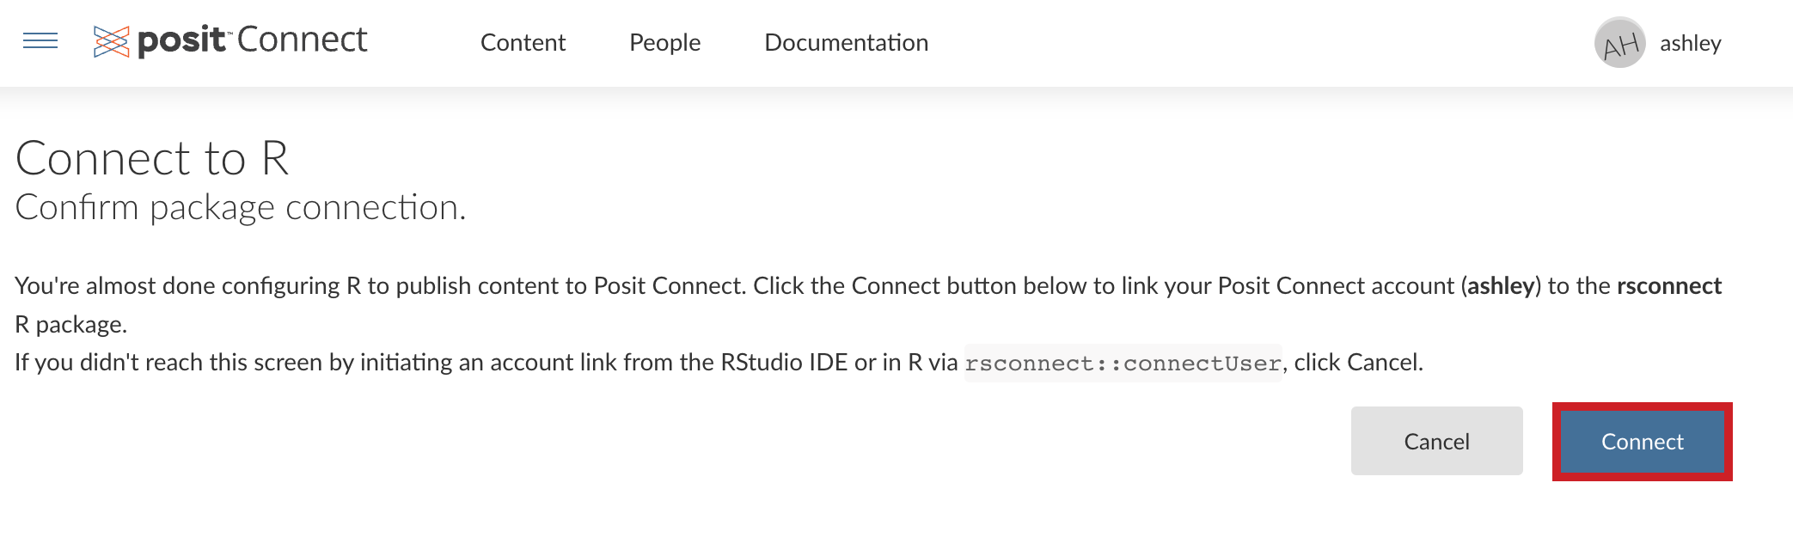Click the "RStudio IDE" words in instructions
The width and height of the screenshot is (1793, 550).
[x=784, y=363]
